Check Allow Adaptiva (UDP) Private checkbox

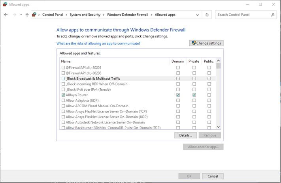tap(194, 100)
